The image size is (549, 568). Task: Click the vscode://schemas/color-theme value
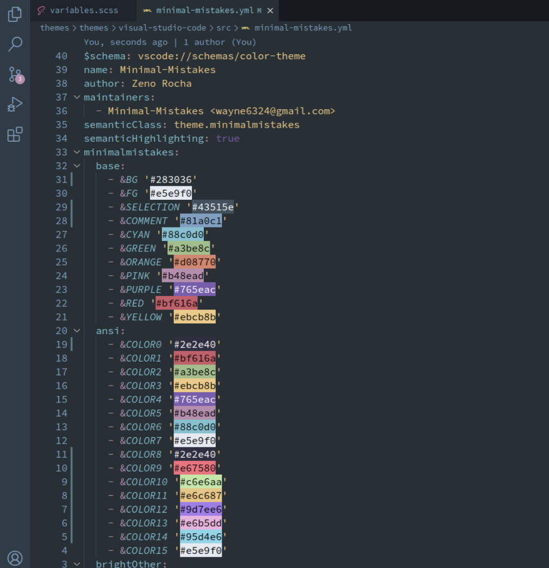pos(222,56)
